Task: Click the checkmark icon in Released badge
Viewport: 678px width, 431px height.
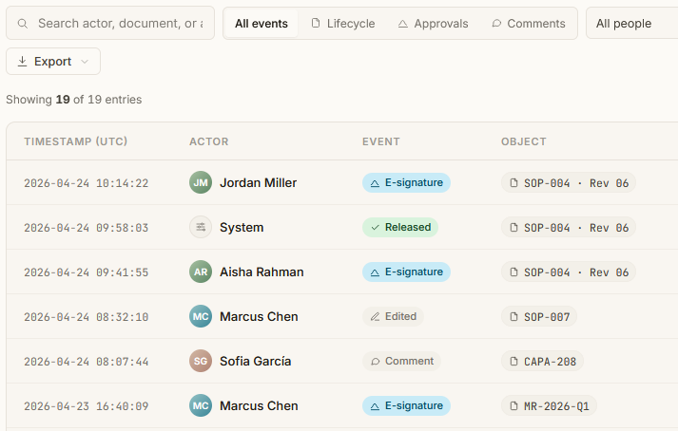Action: pyautogui.click(x=375, y=228)
